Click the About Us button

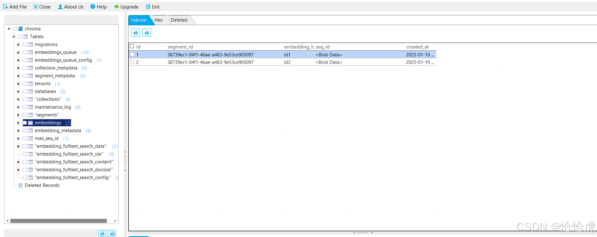click(x=70, y=7)
